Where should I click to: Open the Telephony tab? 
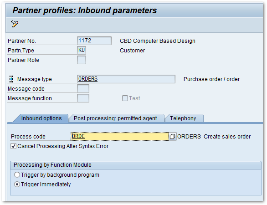(x=183, y=118)
